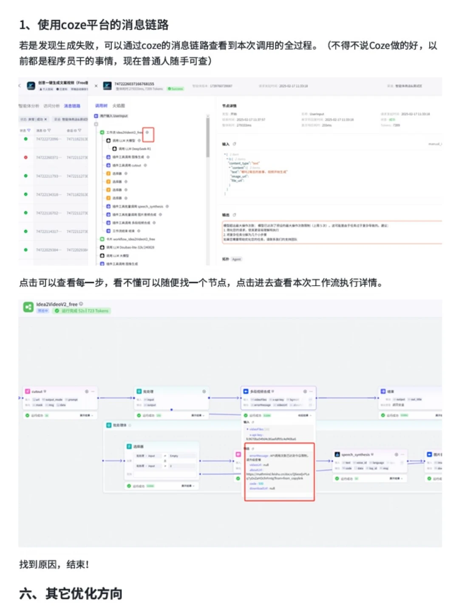This screenshot has width=459, height=614.
Task: Switch to the 火焰图 tab
Action: pos(119,106)
